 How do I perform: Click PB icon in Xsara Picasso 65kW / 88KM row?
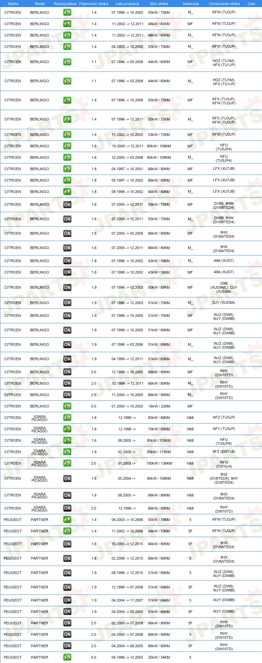point(67,418)
